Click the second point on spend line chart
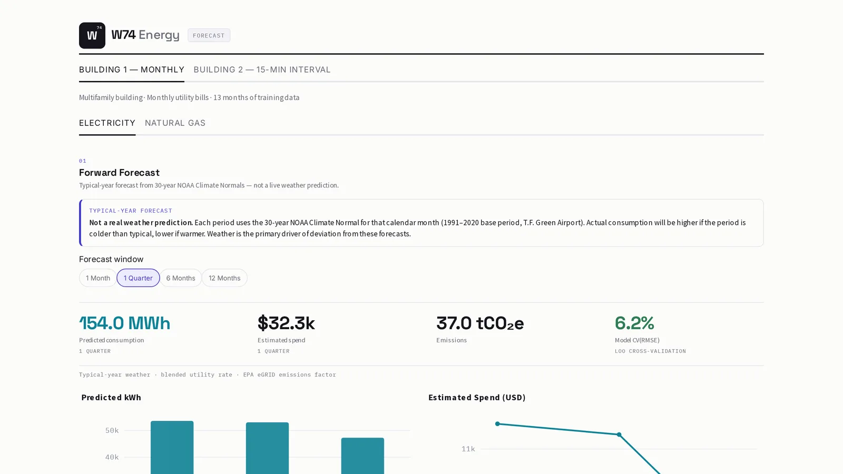 pyautogui.click(x=619, y=434)
